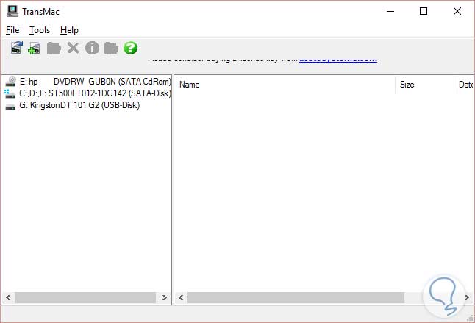Sort files by Size column header
Screen dimensions: 475x323
[x=425, y=85]
